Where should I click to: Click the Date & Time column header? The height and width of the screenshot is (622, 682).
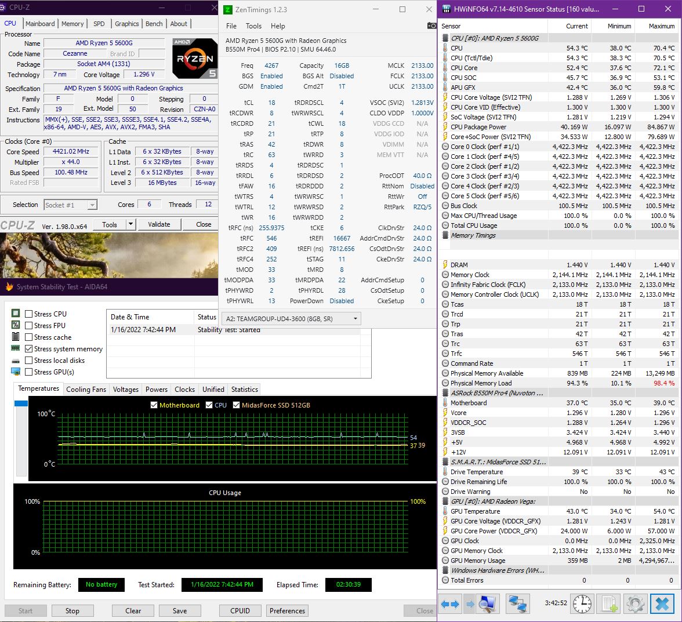click(x=150, y=317)
